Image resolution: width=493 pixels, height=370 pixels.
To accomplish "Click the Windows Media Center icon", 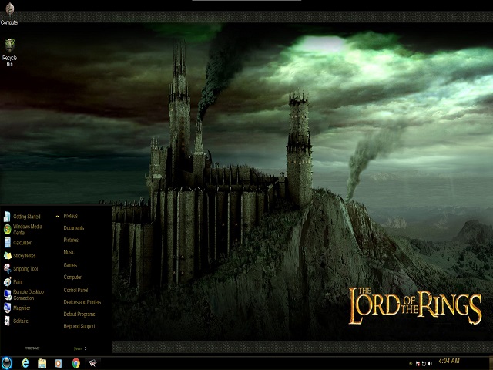I will pos(7,230).
